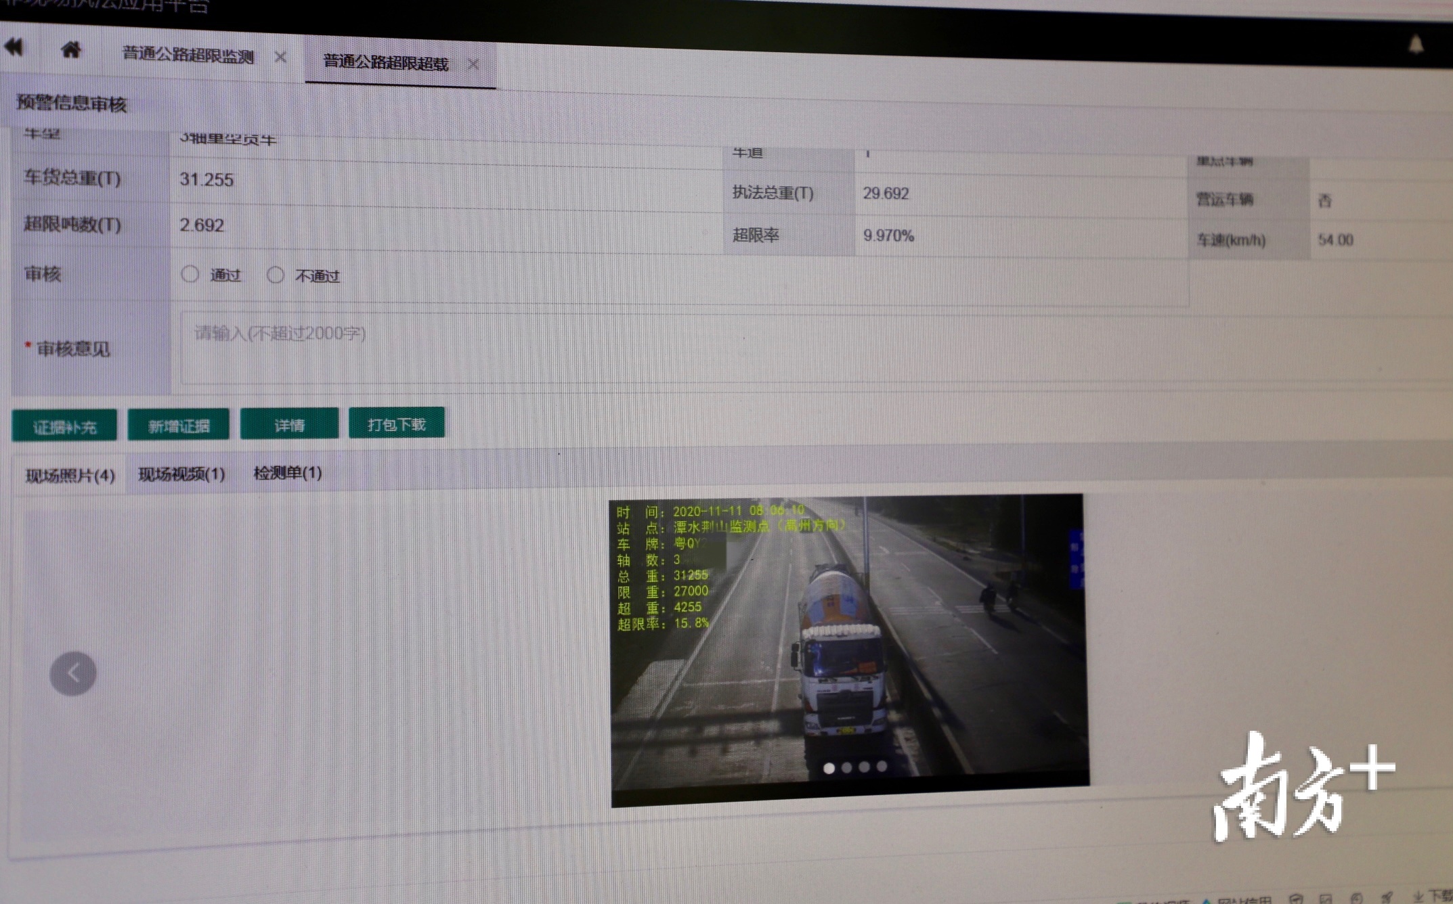Close the 普通公路超限监测 tab
Screen dimensions: 1453x904
[280, 58]
